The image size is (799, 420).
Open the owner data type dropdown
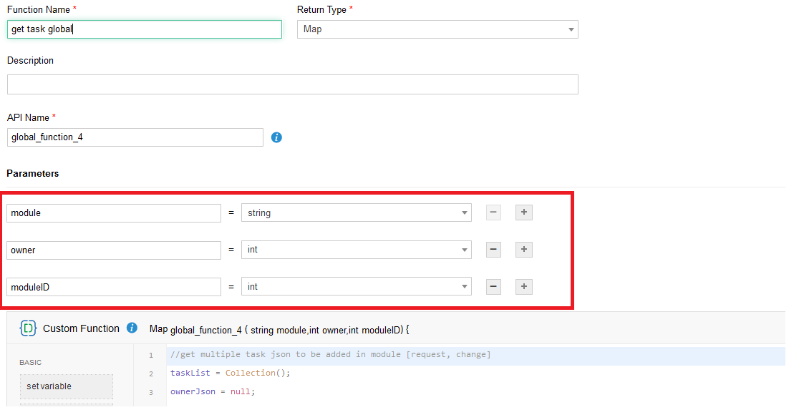(356, 250)
